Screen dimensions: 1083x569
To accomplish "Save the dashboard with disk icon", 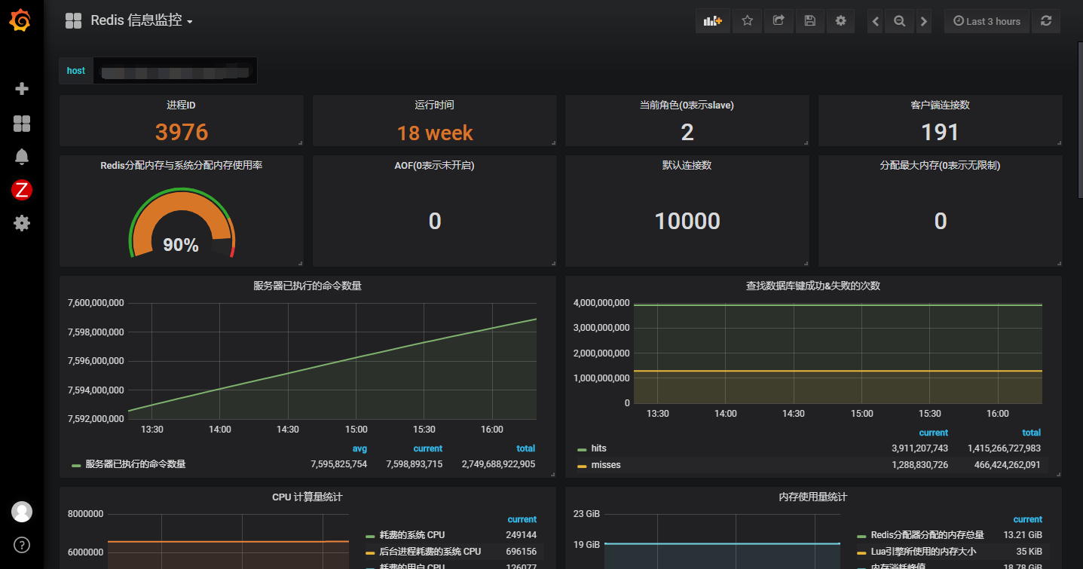I will click(x=809, y=21).
